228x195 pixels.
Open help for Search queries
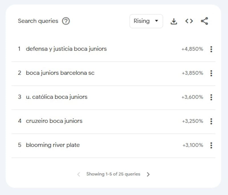click(66, 21)
